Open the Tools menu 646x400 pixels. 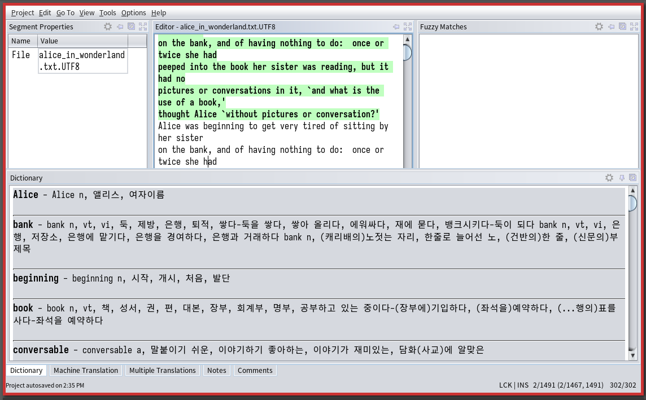point(107,12)
